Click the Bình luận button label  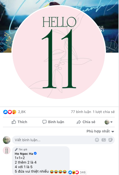point(56,122)
